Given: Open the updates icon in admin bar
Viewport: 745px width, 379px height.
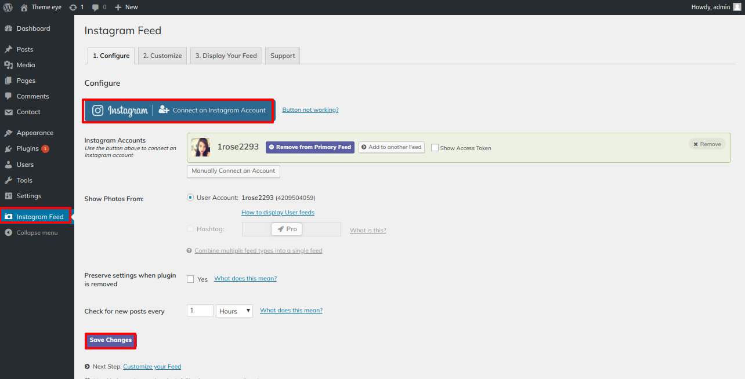Looking at the screenshot, I should [x=73, y=8].
